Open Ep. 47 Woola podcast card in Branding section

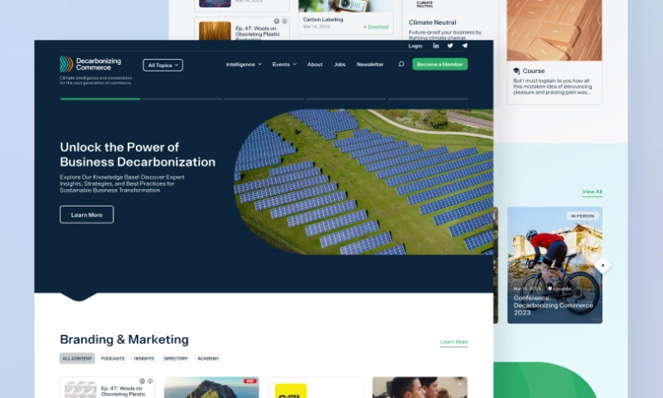[x=108, y=387]
